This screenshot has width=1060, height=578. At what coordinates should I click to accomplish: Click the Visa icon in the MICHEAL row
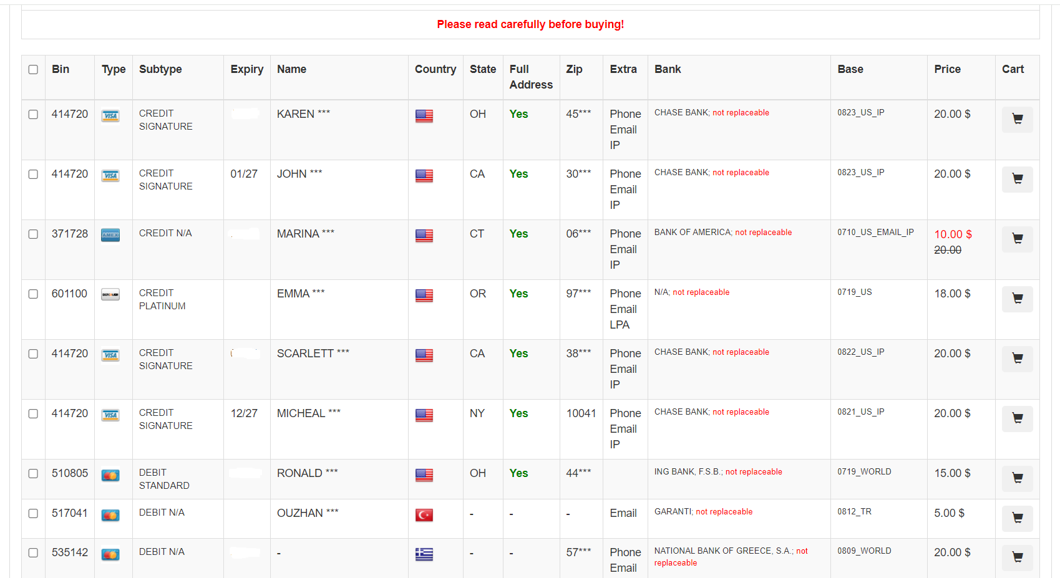point(110,415)
